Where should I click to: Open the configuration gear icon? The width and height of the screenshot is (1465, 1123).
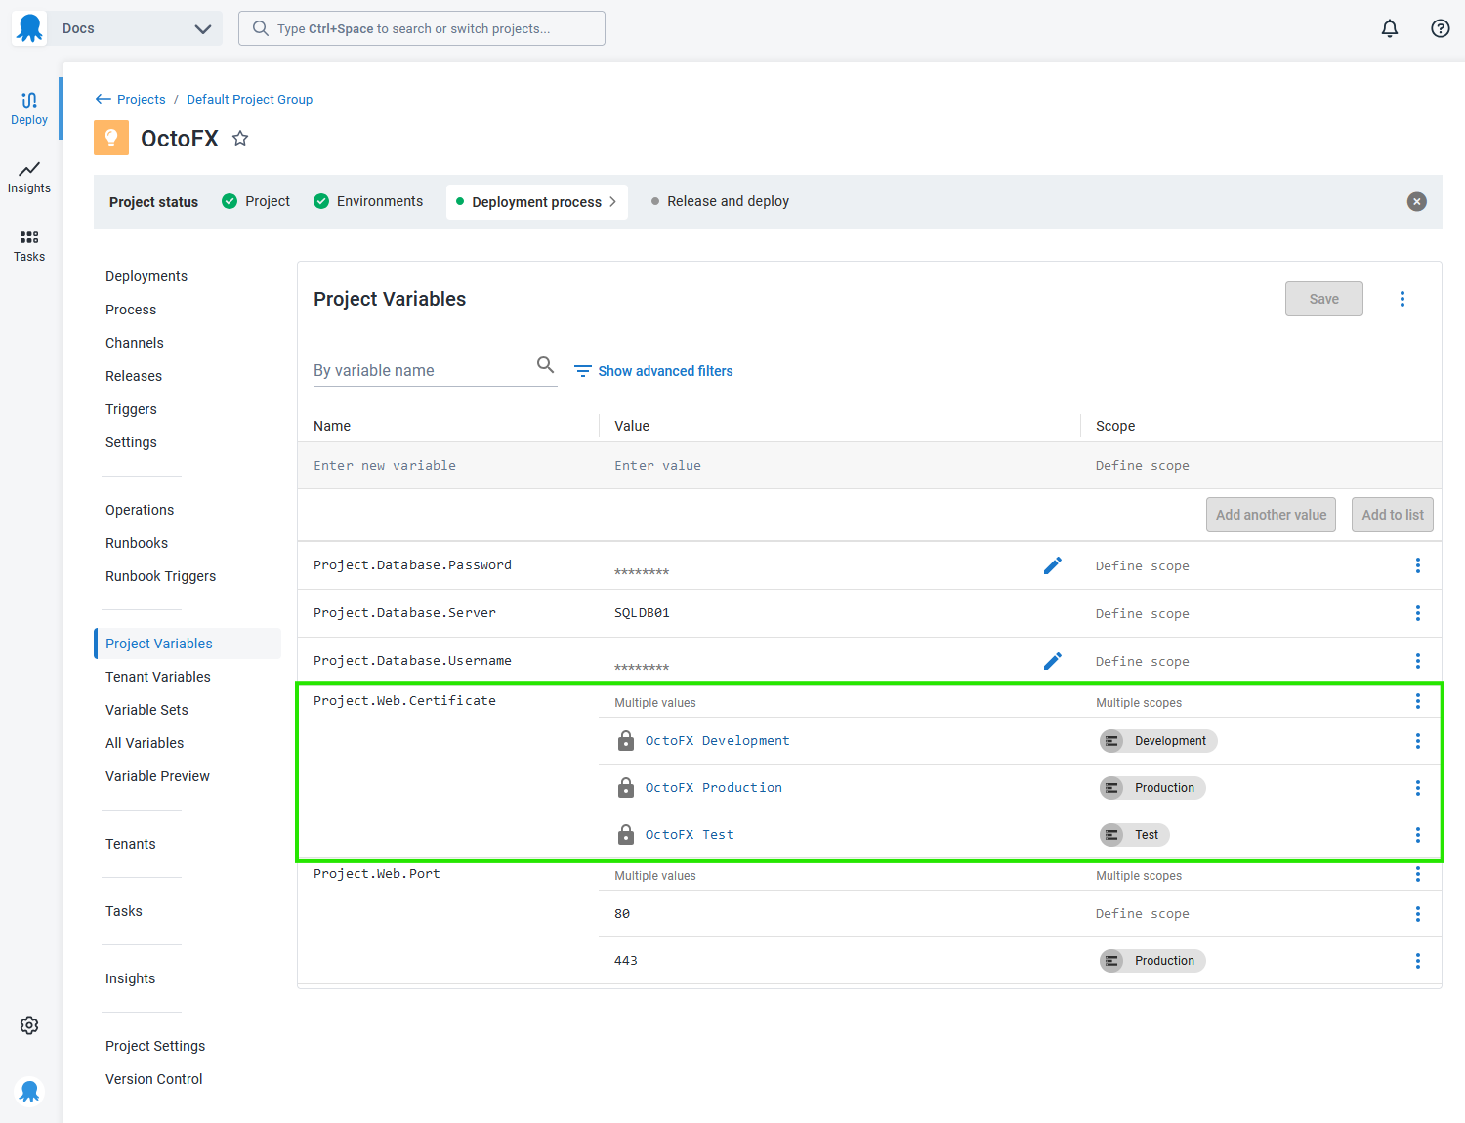point(29,1025)
